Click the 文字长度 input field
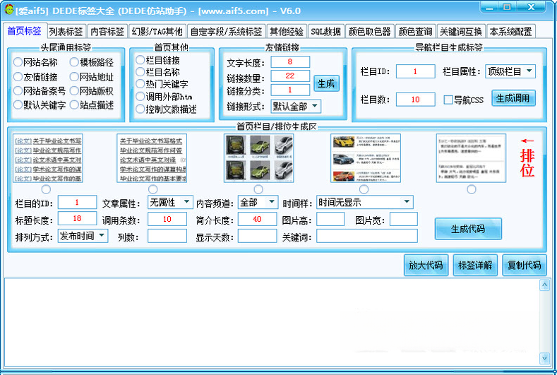 click(290, 62)
